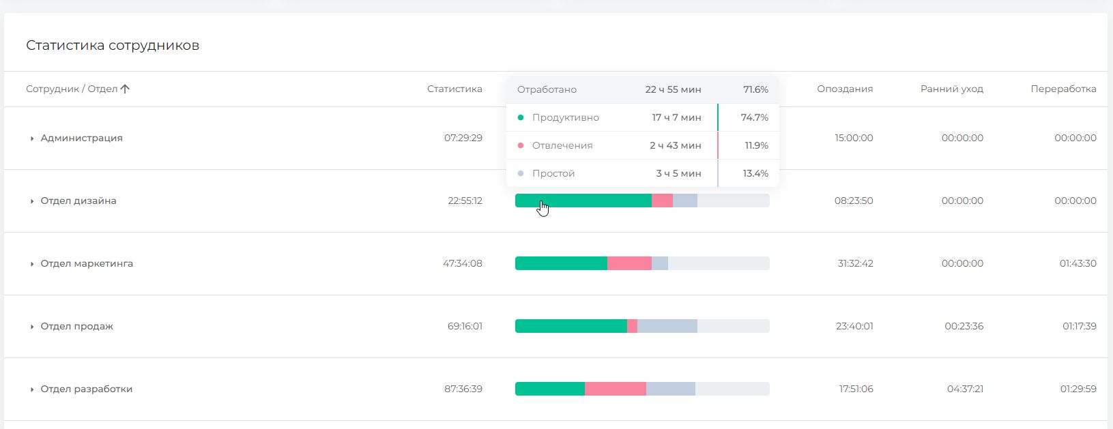
Task: Expand the Отдел дизайна row arrow
Action: click(x=32, y=201)
